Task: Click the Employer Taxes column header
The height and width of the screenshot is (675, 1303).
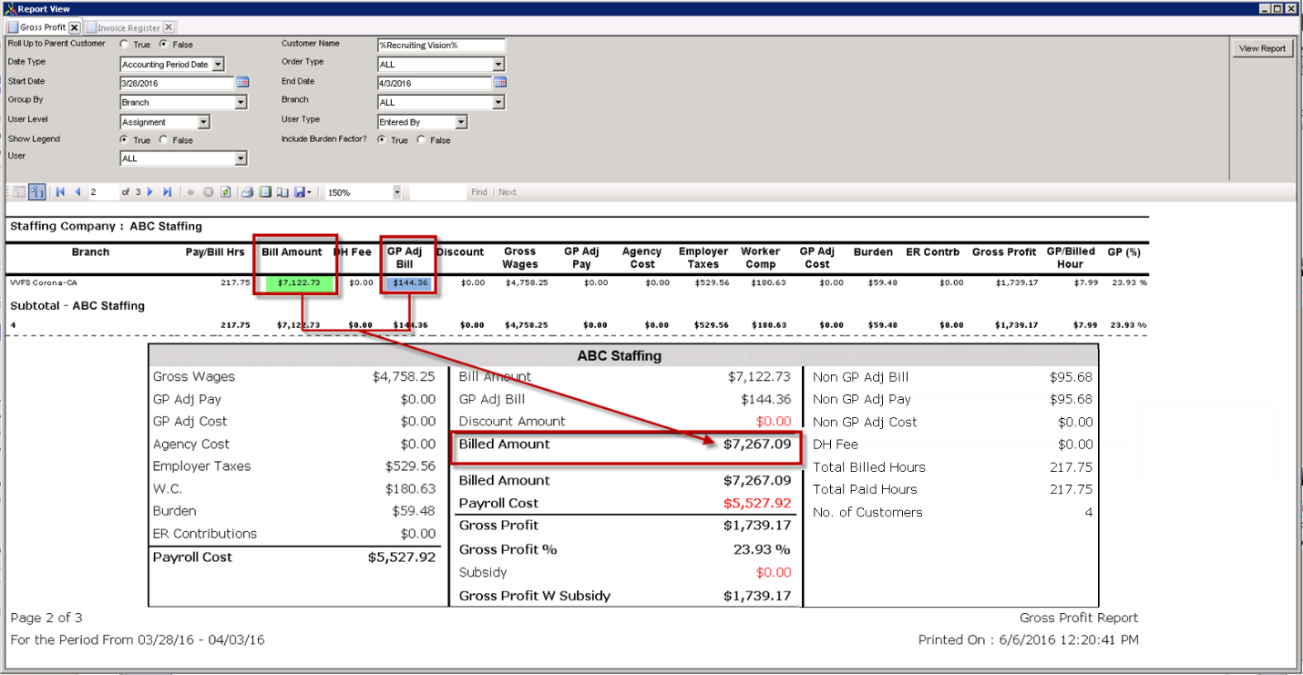Action: [703, 258]
